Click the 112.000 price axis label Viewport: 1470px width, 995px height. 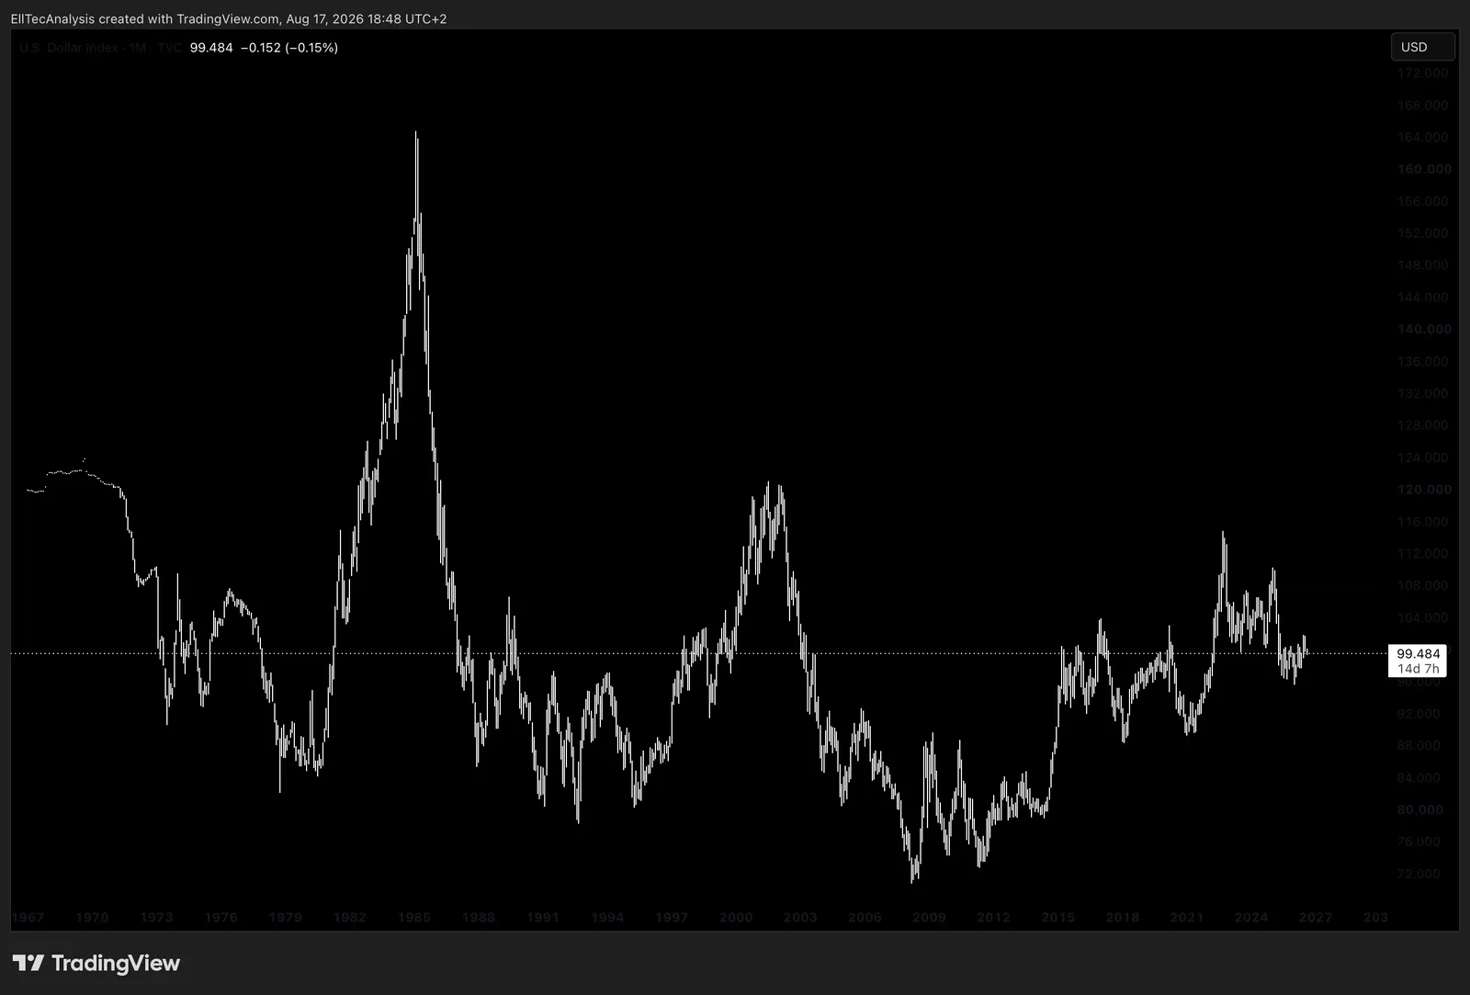click(x=1422, y=554)
